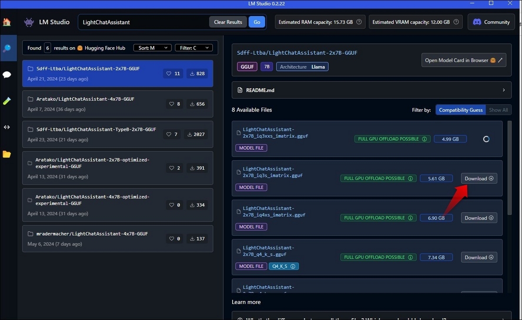The width and height of the screenshot is (522, 320).
Task: Click the file list scrollbar
Action: click(509, 167)
